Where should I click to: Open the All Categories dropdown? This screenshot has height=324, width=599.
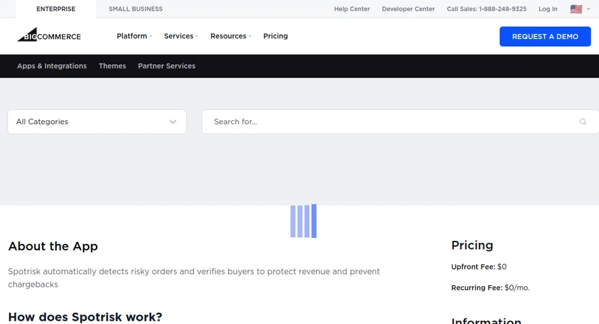97,122
